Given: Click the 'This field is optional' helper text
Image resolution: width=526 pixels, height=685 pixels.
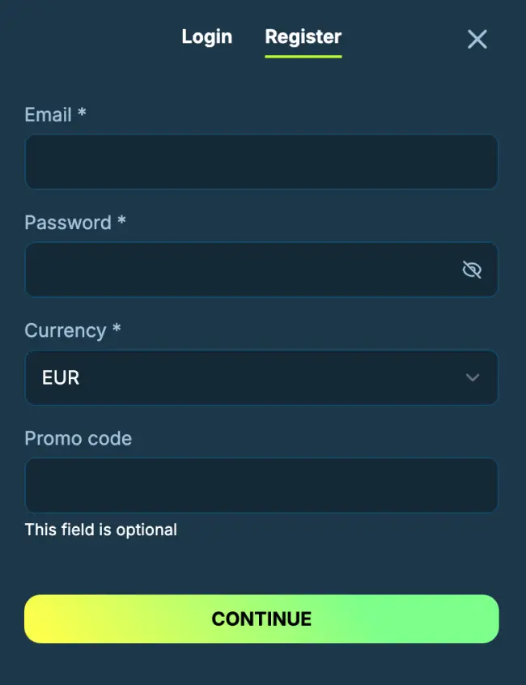Looking at the screenshot, I should coord(101,530).
